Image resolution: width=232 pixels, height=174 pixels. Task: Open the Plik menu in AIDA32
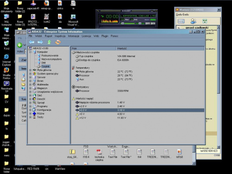31,36
